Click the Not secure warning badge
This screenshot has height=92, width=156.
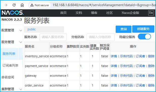pos(40,5)
